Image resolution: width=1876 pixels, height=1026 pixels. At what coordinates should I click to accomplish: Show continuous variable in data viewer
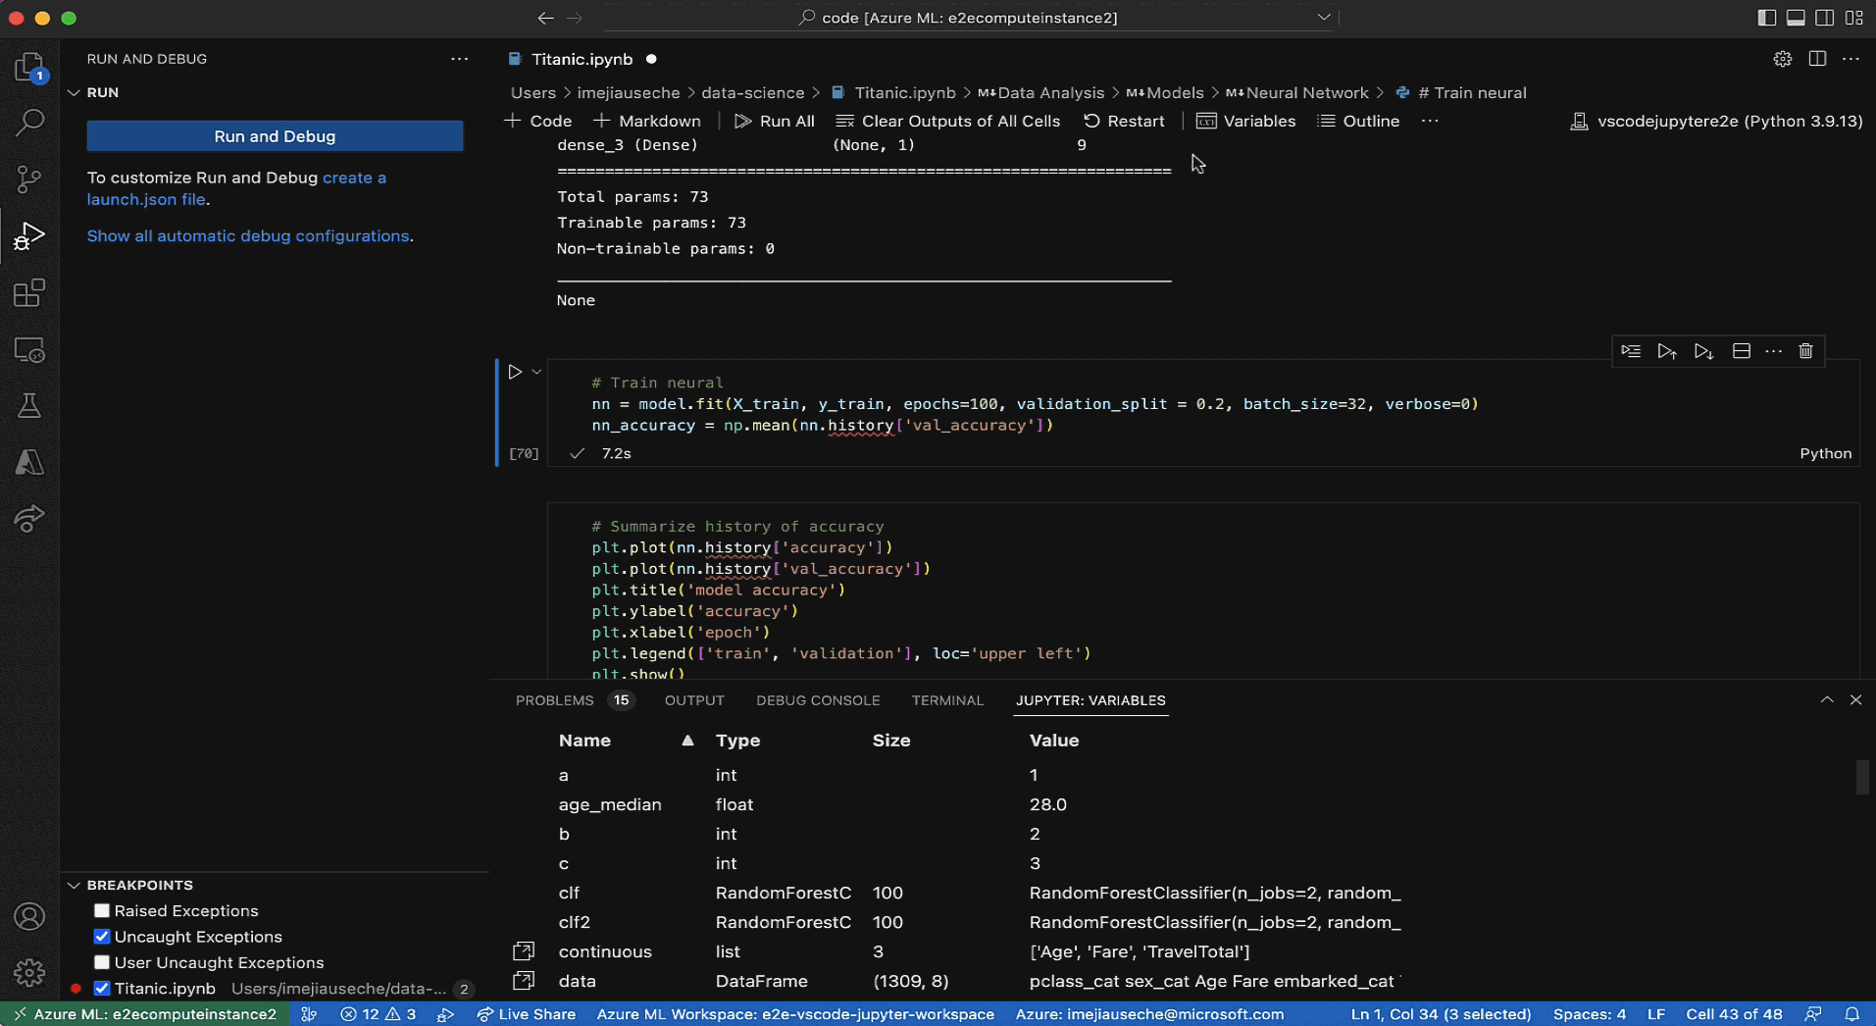[x=524, y=951]
